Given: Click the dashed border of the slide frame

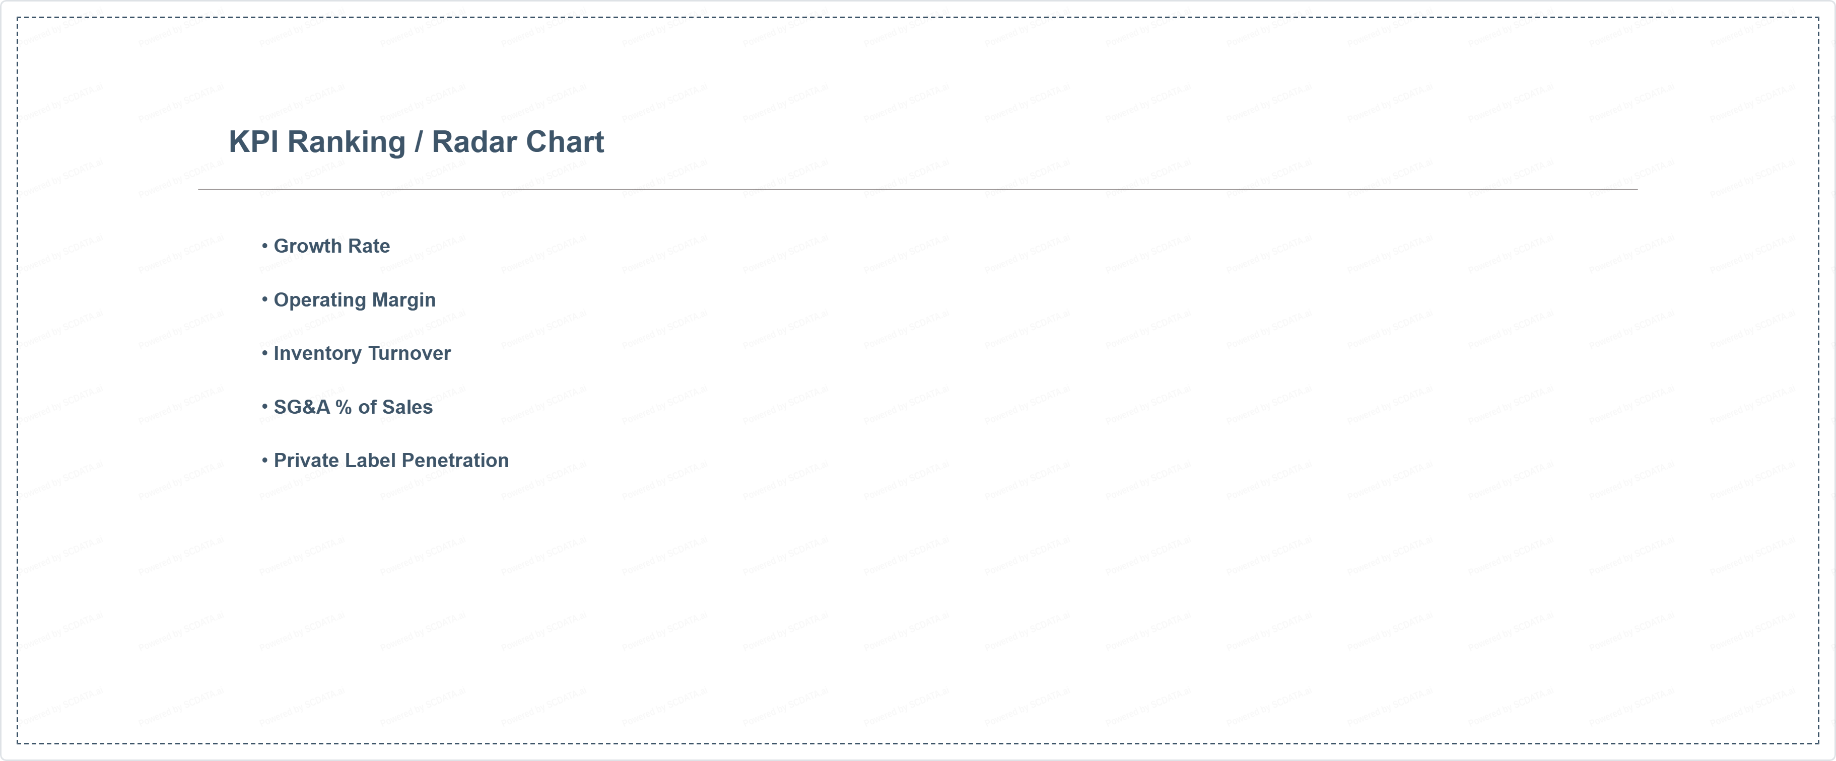Looking at the screenshot, I should pyautogui.click(x=917, y=18).
